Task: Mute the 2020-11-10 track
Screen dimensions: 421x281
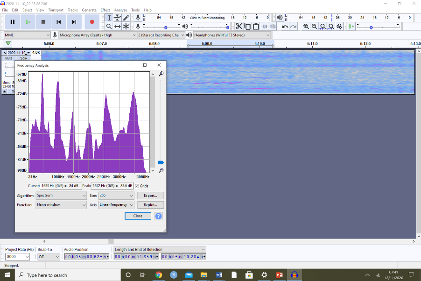Action: (x=8, y=58)
